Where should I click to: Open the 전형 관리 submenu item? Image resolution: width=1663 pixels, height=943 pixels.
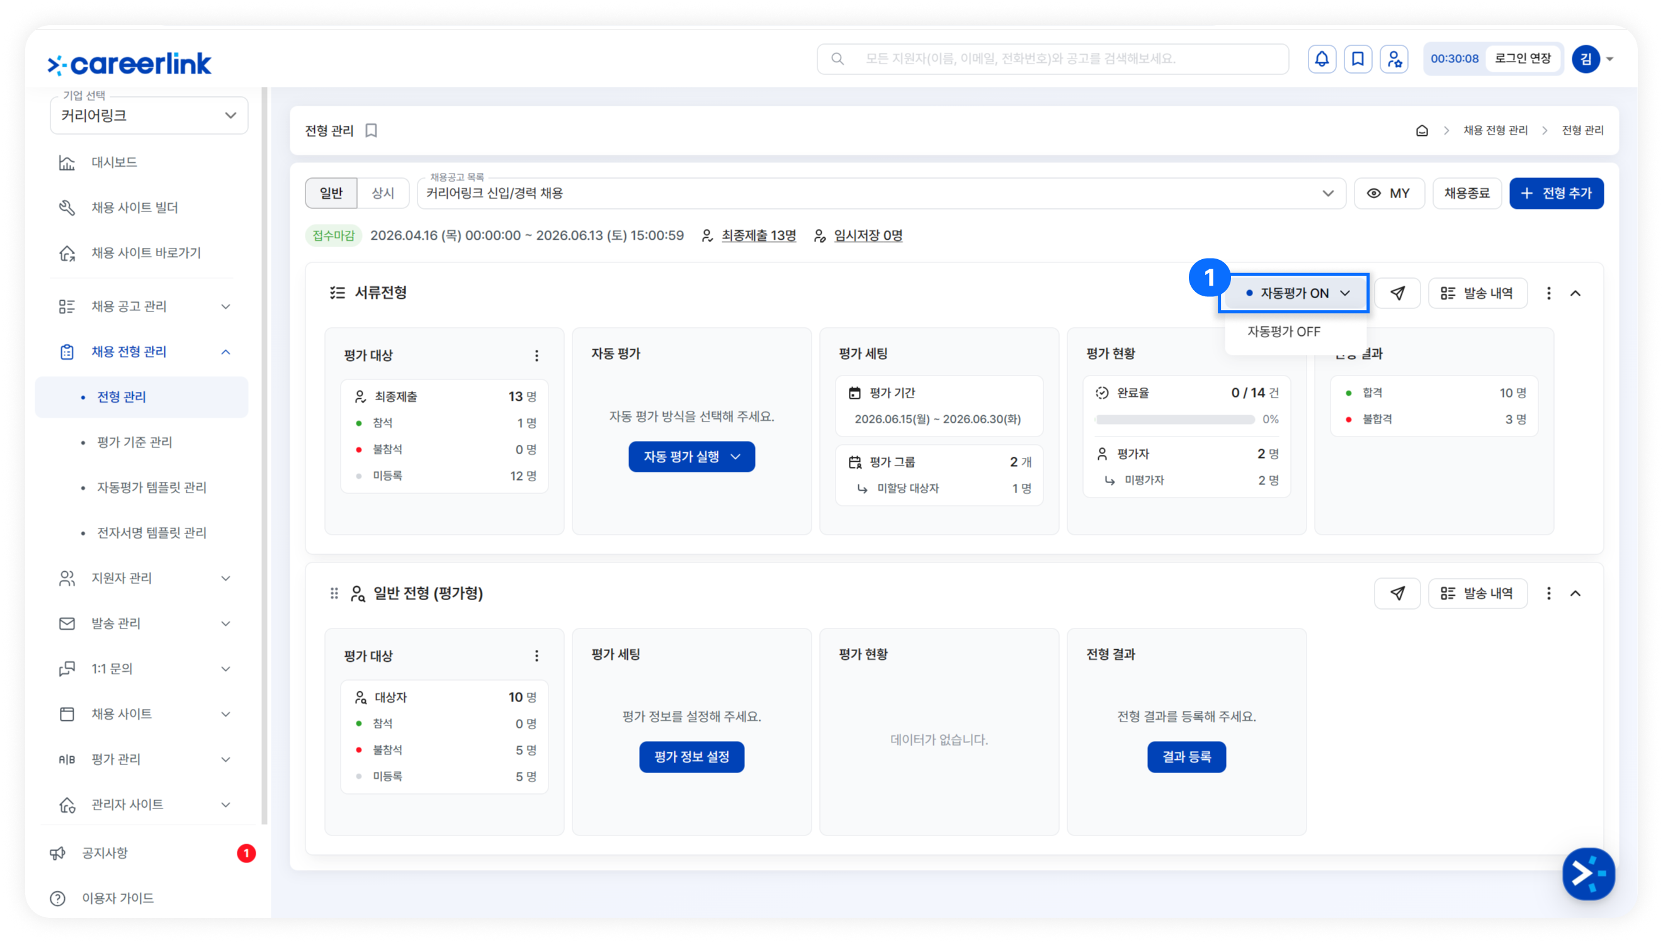click(x=141, y=397)
